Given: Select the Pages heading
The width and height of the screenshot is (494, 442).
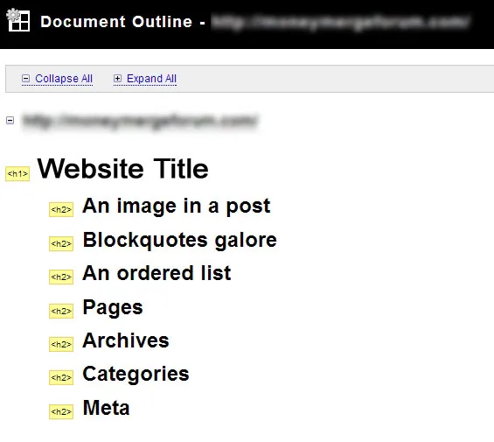Looking at the screenshot, I should [113, 308].
